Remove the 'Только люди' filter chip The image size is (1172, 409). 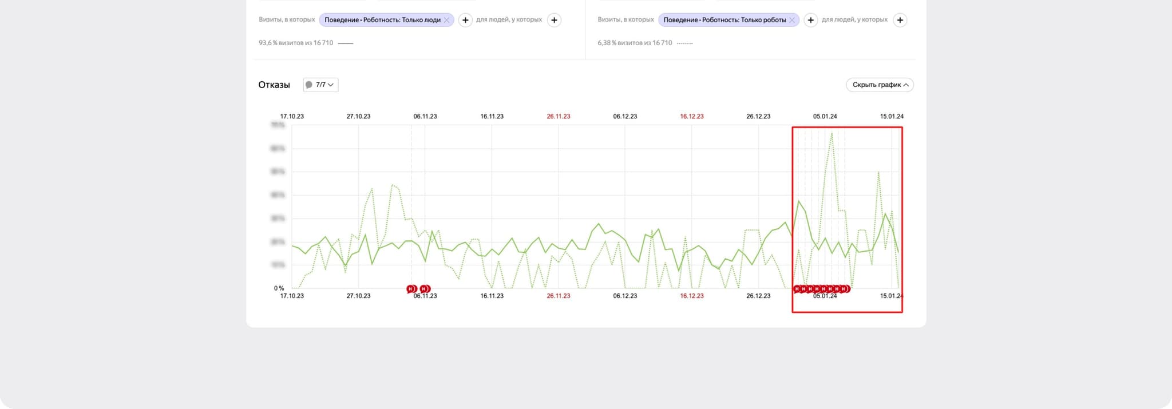(446, 20)
